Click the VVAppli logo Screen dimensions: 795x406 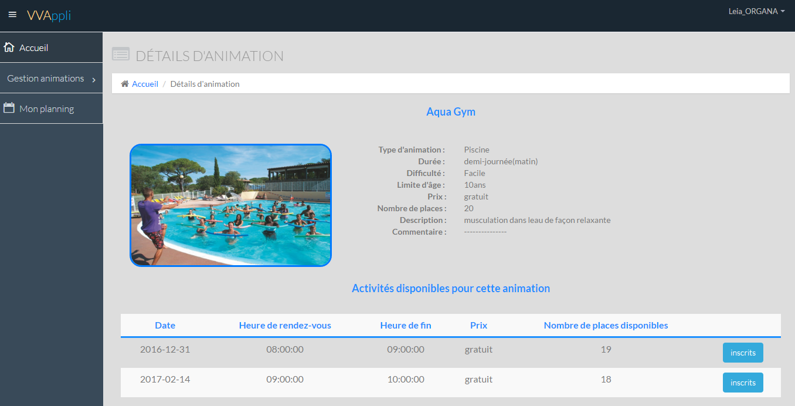coord(49,15)
